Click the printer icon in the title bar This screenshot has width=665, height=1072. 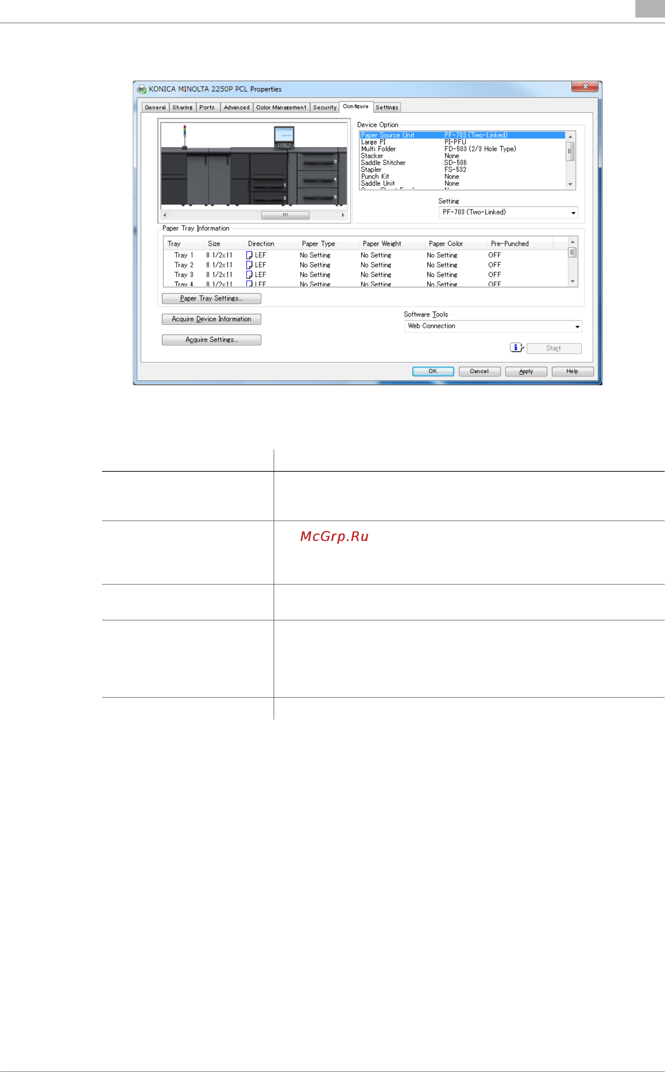point(142,89)
